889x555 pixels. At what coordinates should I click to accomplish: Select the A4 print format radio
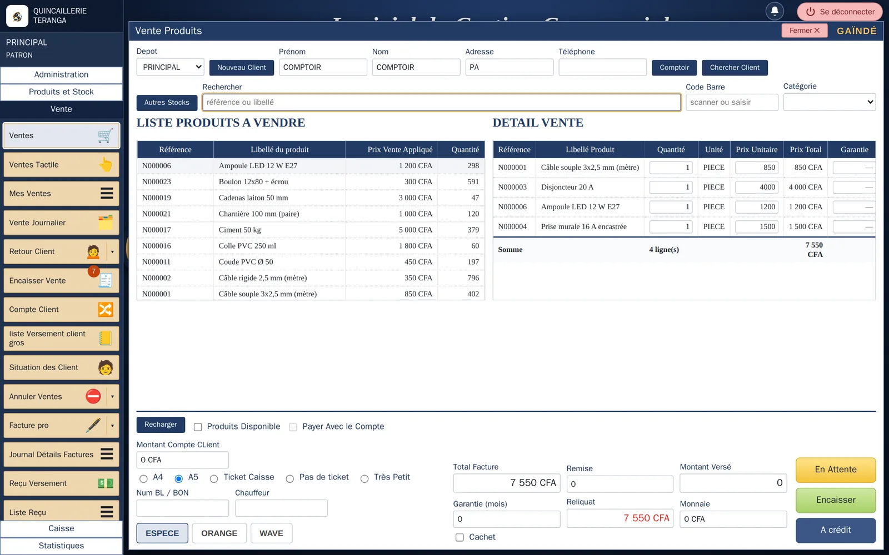pos(143,478)
